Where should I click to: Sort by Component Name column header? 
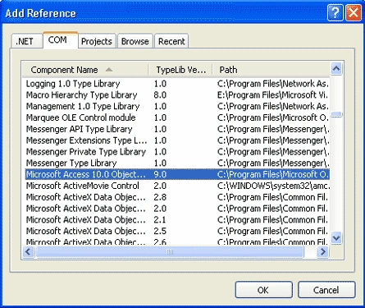[x=85, y=70]
